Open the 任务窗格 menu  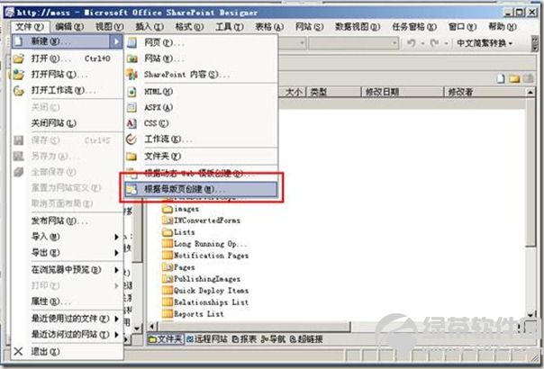coord(414,27)
